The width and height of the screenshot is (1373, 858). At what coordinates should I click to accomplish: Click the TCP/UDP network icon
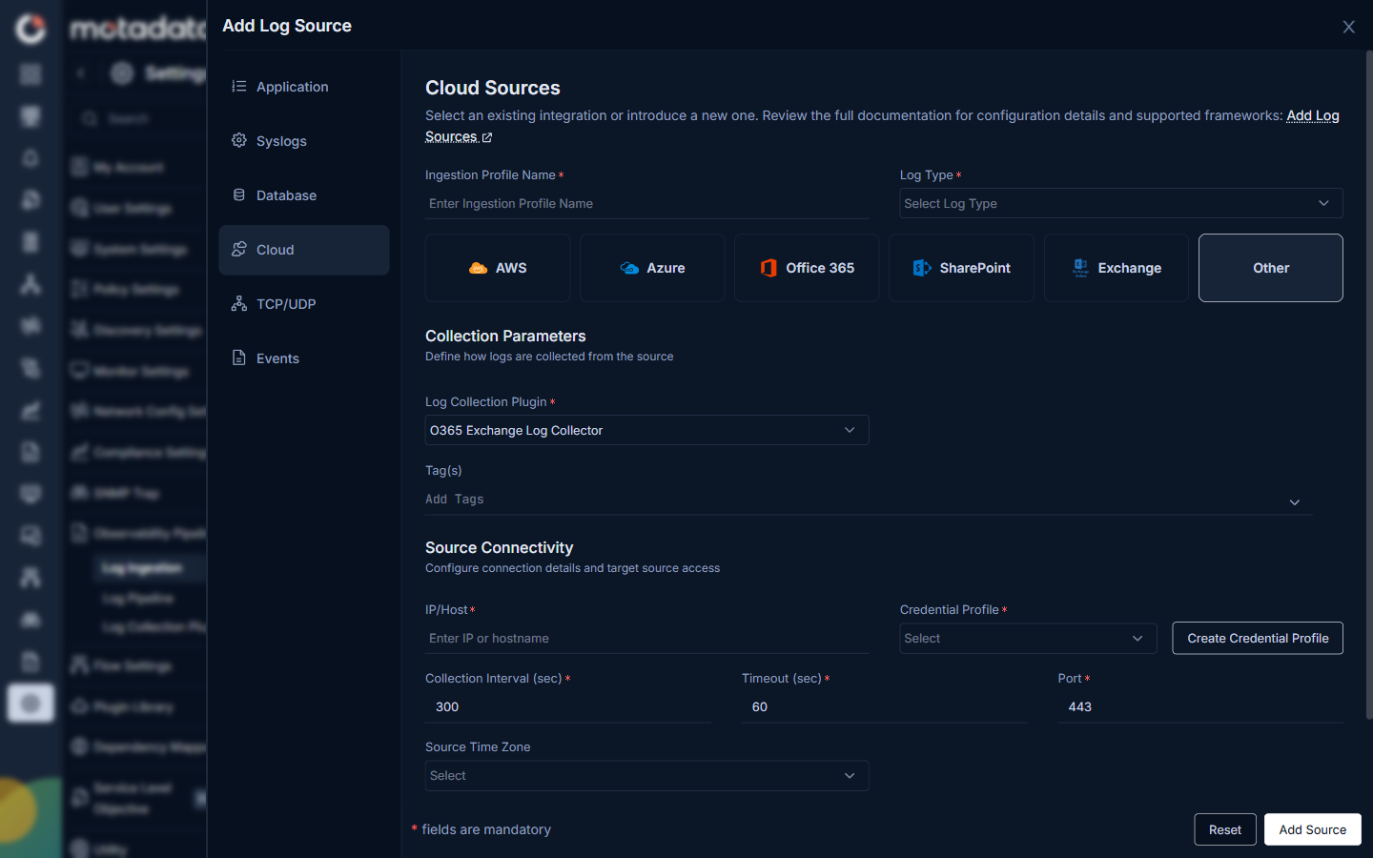click(239, 303)
